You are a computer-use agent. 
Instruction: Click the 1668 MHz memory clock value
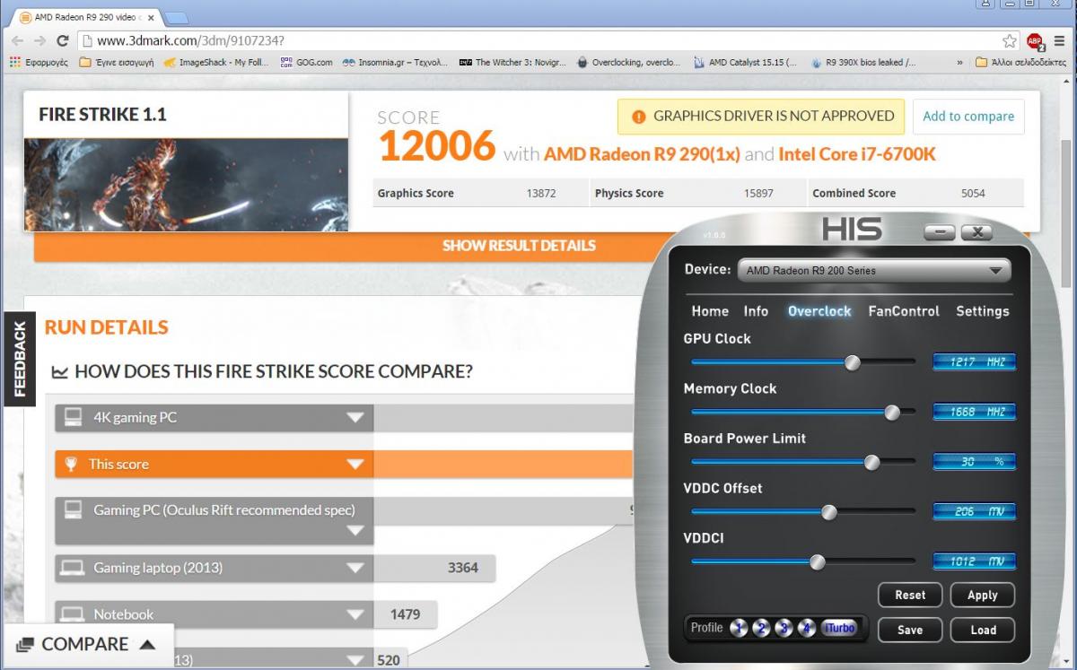pos(975,413)
